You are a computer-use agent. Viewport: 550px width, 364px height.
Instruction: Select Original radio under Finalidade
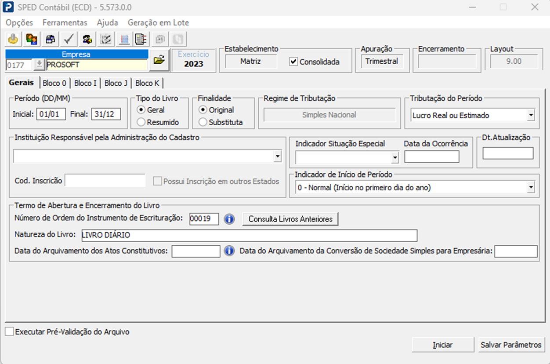pos(203,110)
